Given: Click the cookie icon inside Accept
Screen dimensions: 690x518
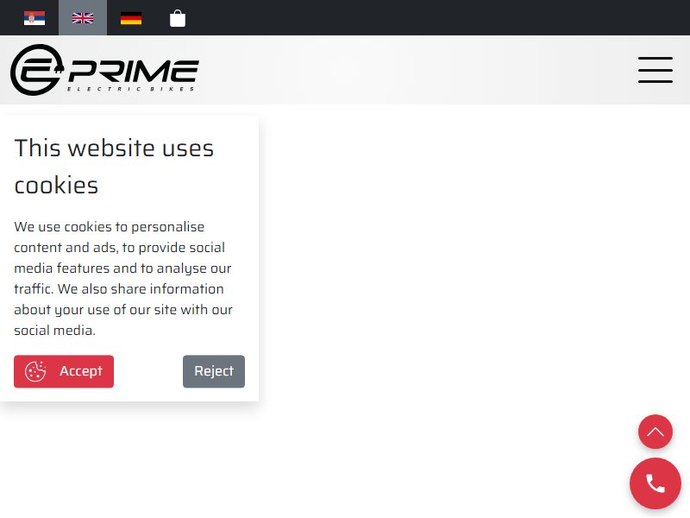Looking at the screenshot, I should click(35, 371).
